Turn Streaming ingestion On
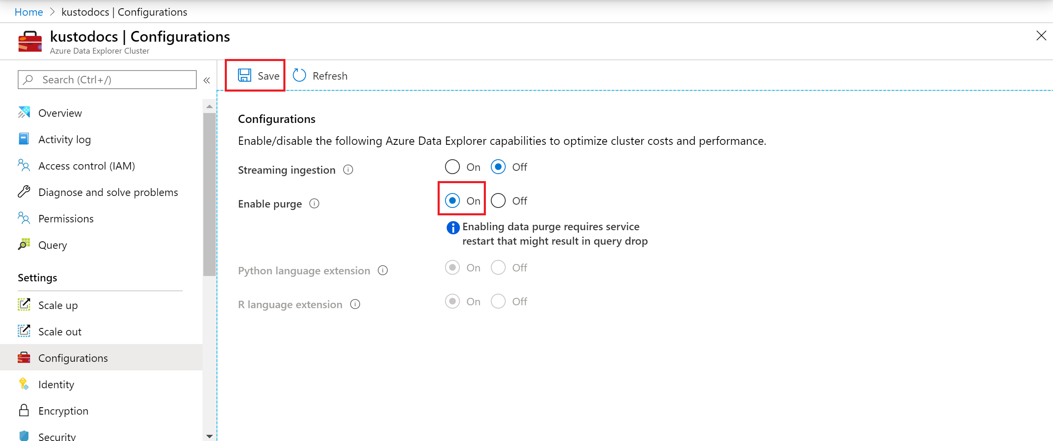 (452, 167)
